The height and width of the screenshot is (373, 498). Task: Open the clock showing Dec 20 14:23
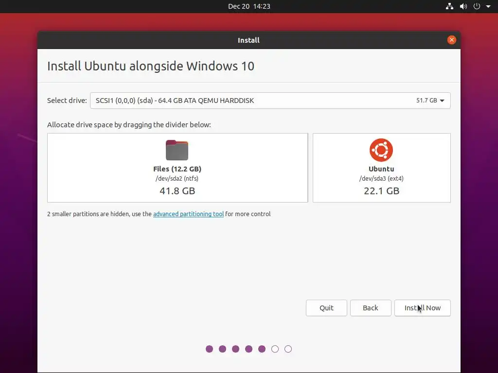(x=249, y=6)
